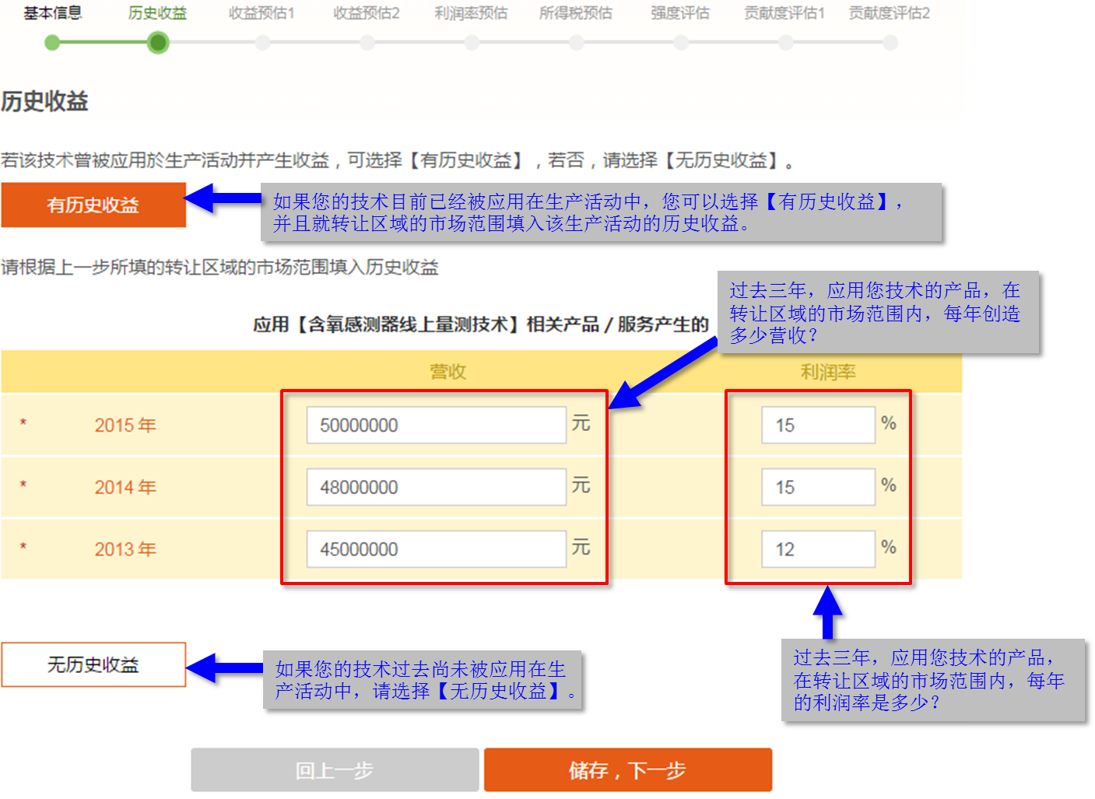
Task: Focus the 2014年 profit rate field
Action: point(819,487)
